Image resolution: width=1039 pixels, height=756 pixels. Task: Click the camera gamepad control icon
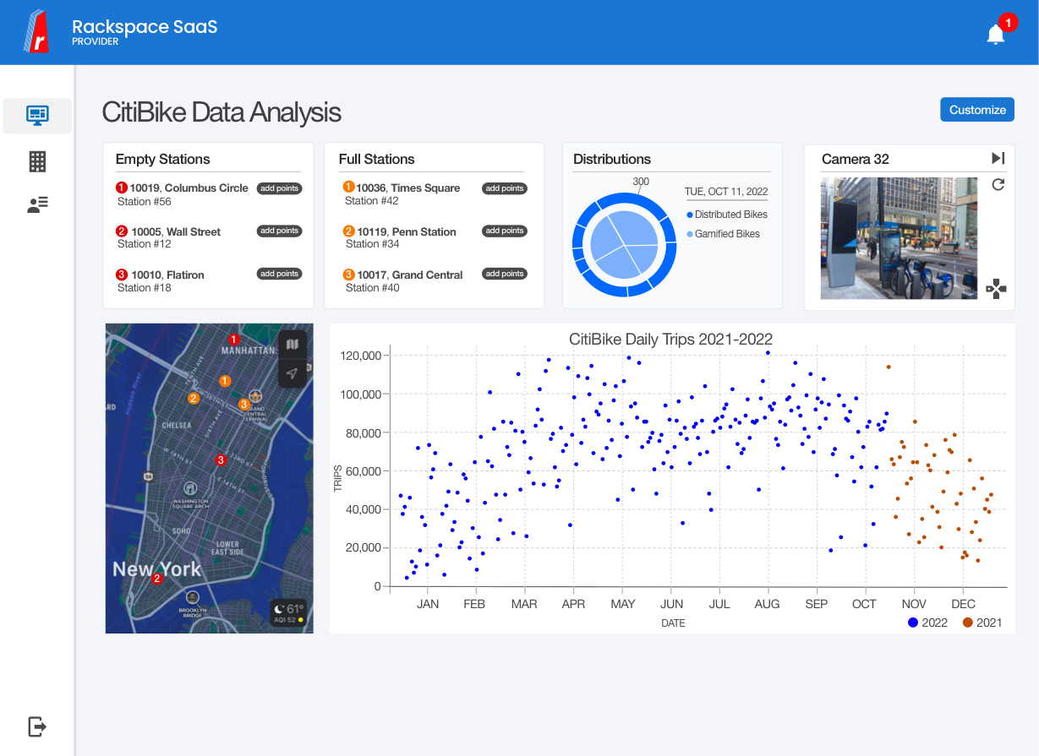tap(996, 289)
